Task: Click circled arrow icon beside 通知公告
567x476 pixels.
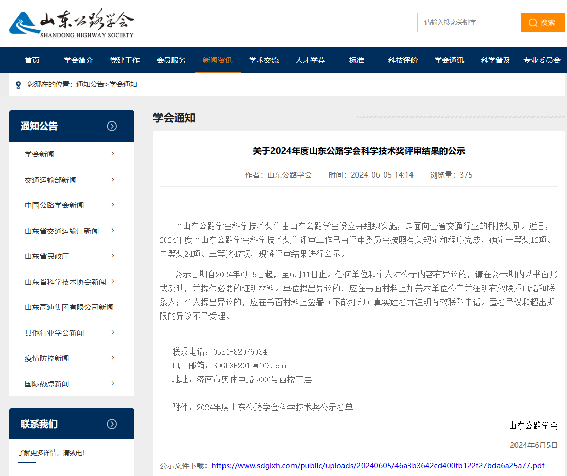Action: [x=112, y=126]
